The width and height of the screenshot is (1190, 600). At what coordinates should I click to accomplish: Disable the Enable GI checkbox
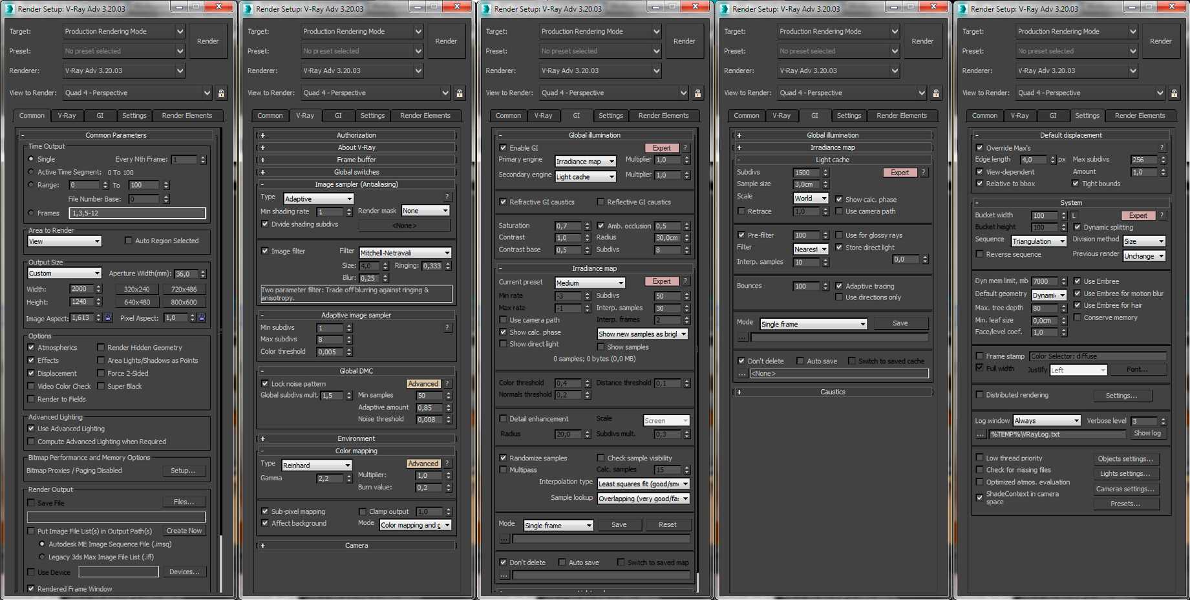pyautogui.click(x=503, y=148)
